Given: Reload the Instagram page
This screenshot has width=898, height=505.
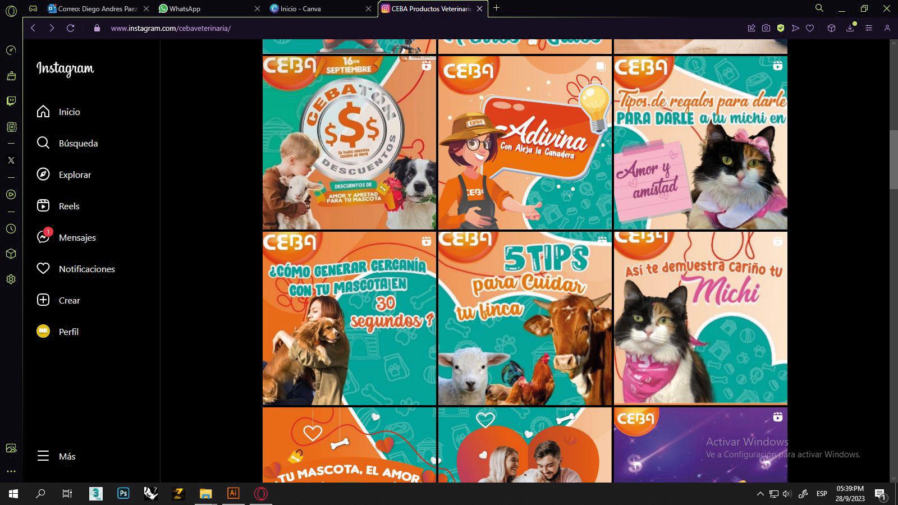Looking at the screenshot, I should 71,28.
